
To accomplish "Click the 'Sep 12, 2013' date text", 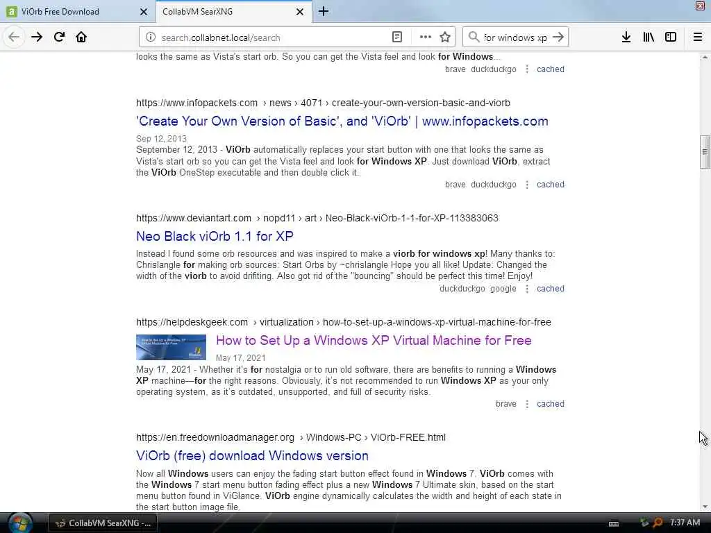I will [161, 139].
